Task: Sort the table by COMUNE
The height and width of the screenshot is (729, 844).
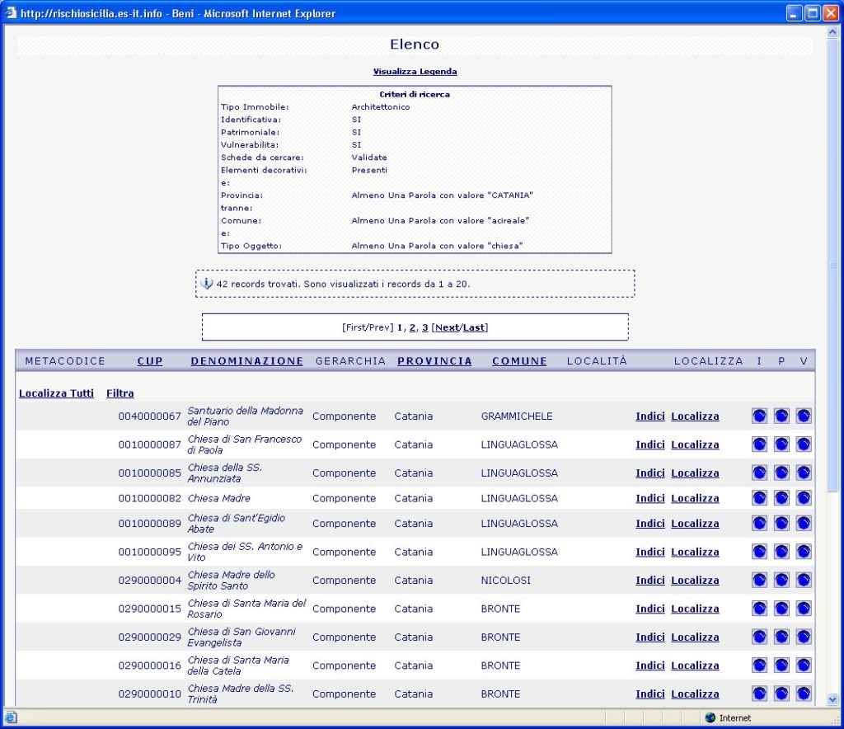Action: point(519,361)
